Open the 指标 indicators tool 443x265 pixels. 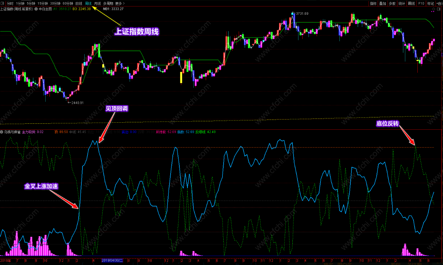[x=373, y=3]
